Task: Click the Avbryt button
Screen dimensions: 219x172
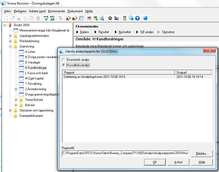Action: point(178,162)
